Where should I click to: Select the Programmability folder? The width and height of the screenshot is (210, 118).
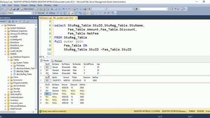tap(20, 83)
